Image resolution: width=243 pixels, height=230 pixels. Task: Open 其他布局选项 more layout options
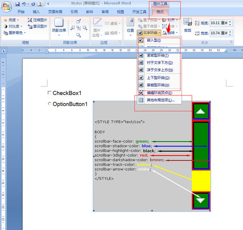coord(160,100)
